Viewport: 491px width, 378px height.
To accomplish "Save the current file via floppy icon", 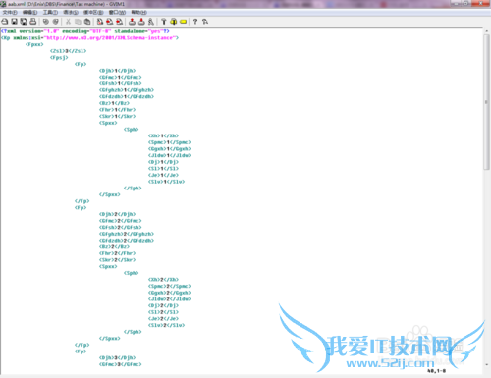I will pyautogui.click(x=14, y=22).
